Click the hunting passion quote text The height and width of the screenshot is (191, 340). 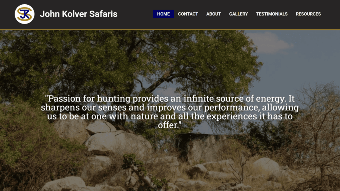[170, 112]
